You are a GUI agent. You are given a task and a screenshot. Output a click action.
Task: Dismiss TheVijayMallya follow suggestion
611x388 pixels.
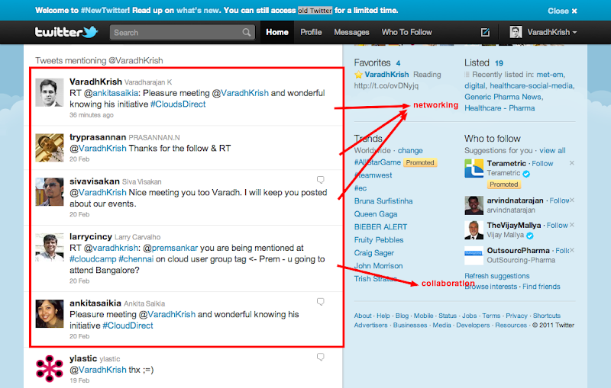pos(571,225)
